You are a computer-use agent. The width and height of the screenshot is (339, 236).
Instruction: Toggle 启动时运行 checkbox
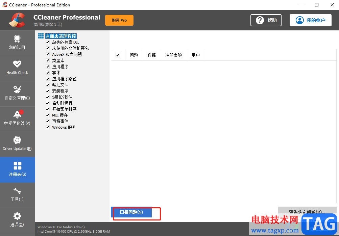coord(48,103)
